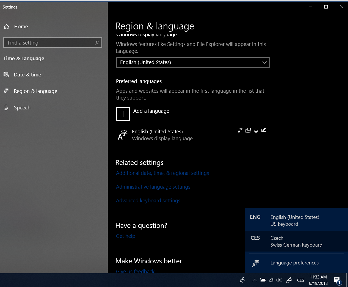
Task: Click the handwriting feature icon
Action: [x=264, y=130]
